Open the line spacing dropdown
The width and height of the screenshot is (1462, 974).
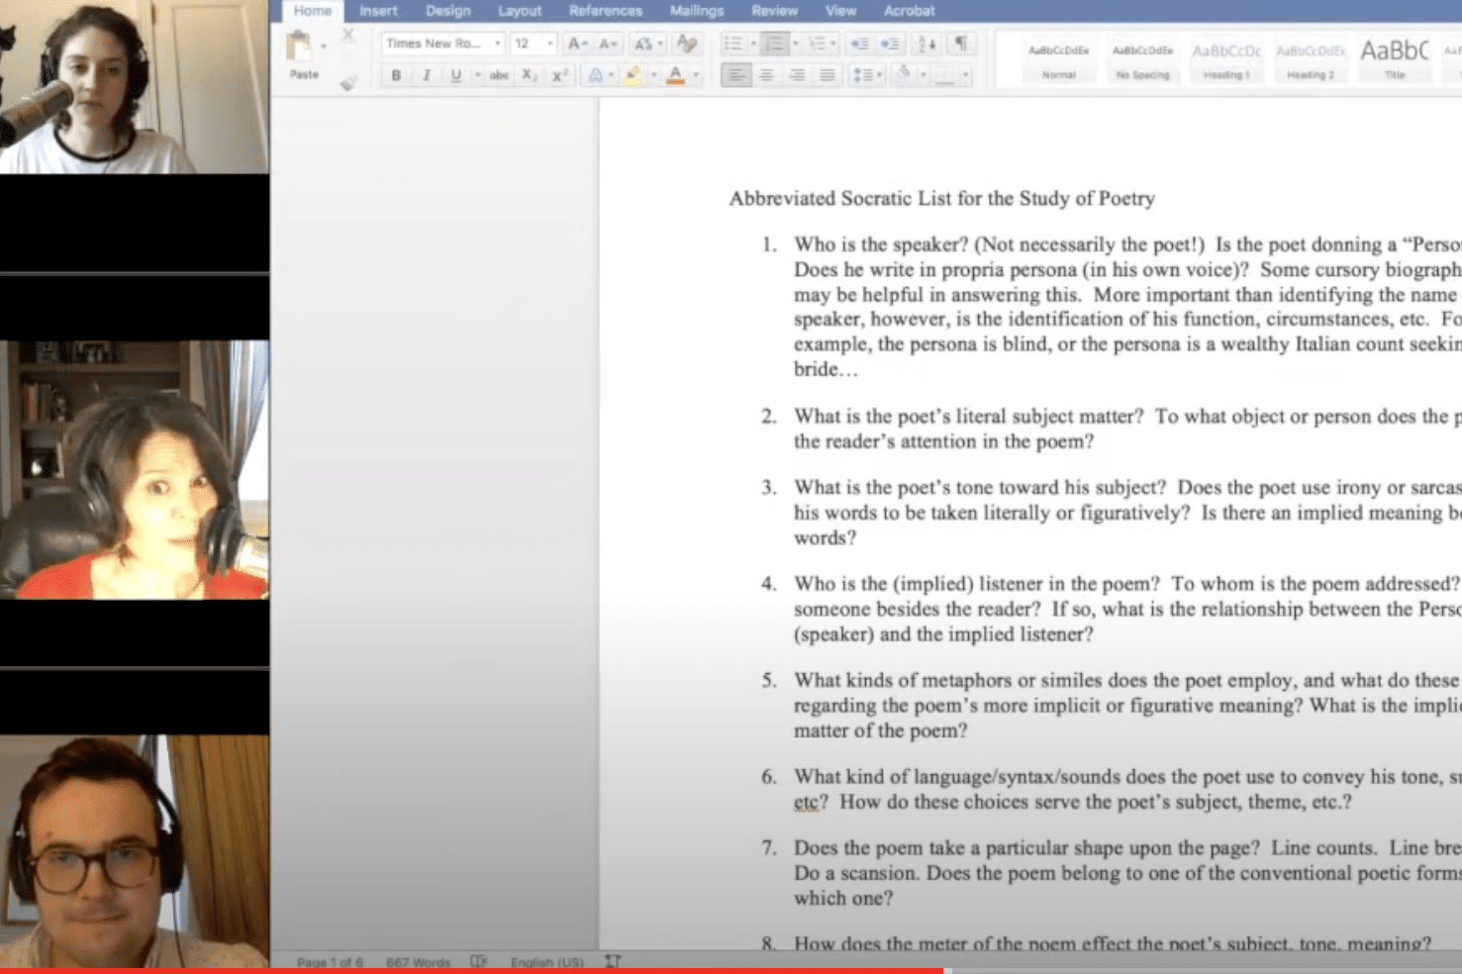click(x=864, y=73)
